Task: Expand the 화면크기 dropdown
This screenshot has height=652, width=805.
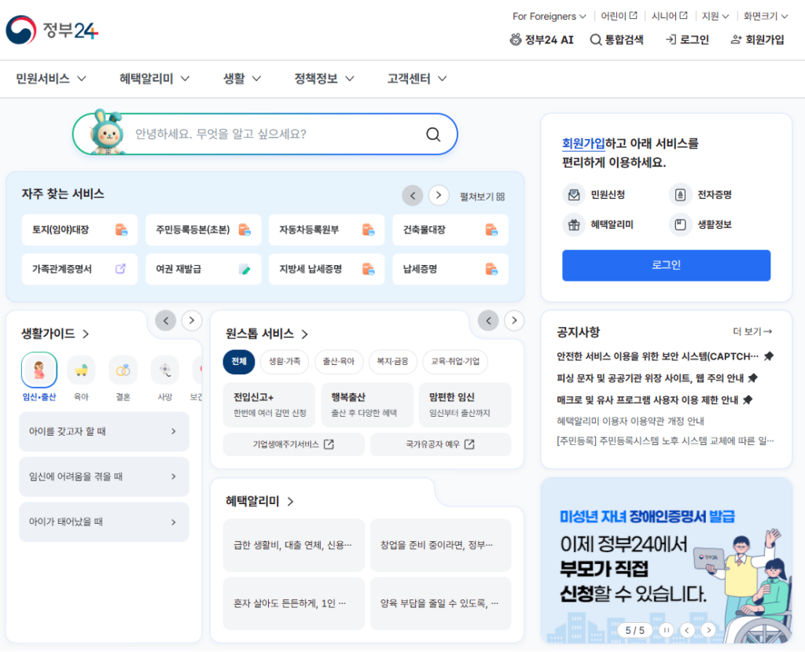Action: pyautogui.click(x=766, y=16)
